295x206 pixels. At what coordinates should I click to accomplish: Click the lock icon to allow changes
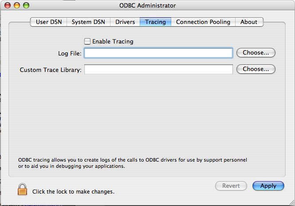pyautogui.click(x=22, y=190)
